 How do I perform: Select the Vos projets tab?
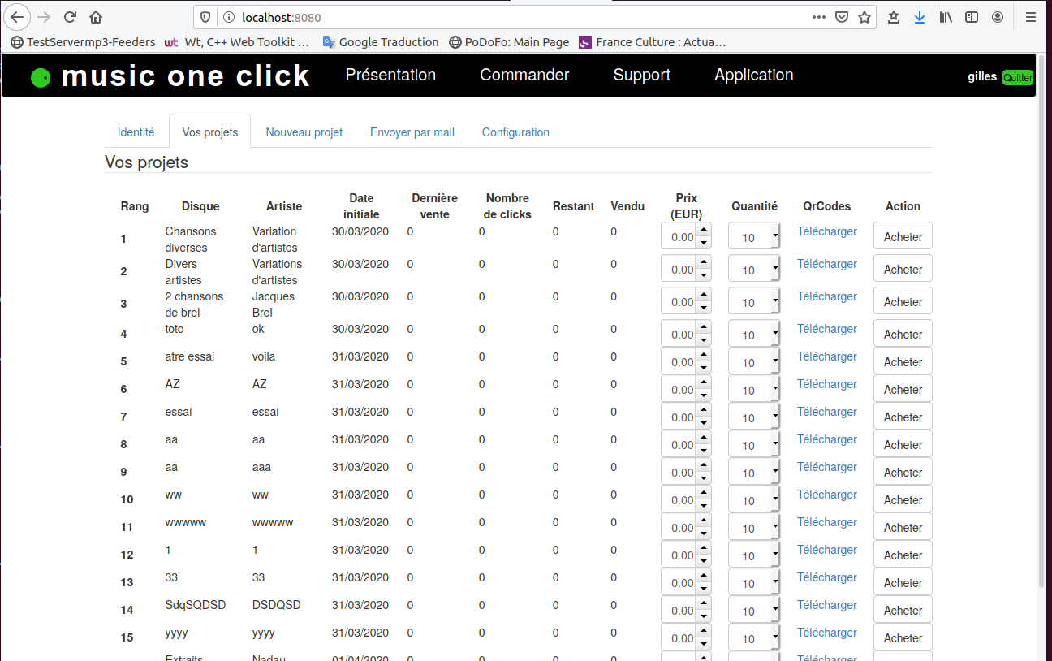click(210, 132)
